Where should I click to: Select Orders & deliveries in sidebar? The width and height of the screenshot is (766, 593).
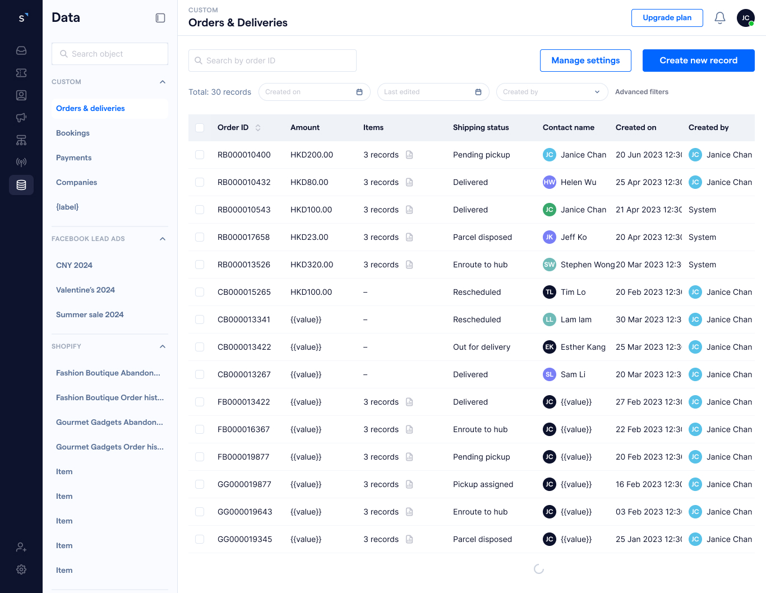pos(110,109)
